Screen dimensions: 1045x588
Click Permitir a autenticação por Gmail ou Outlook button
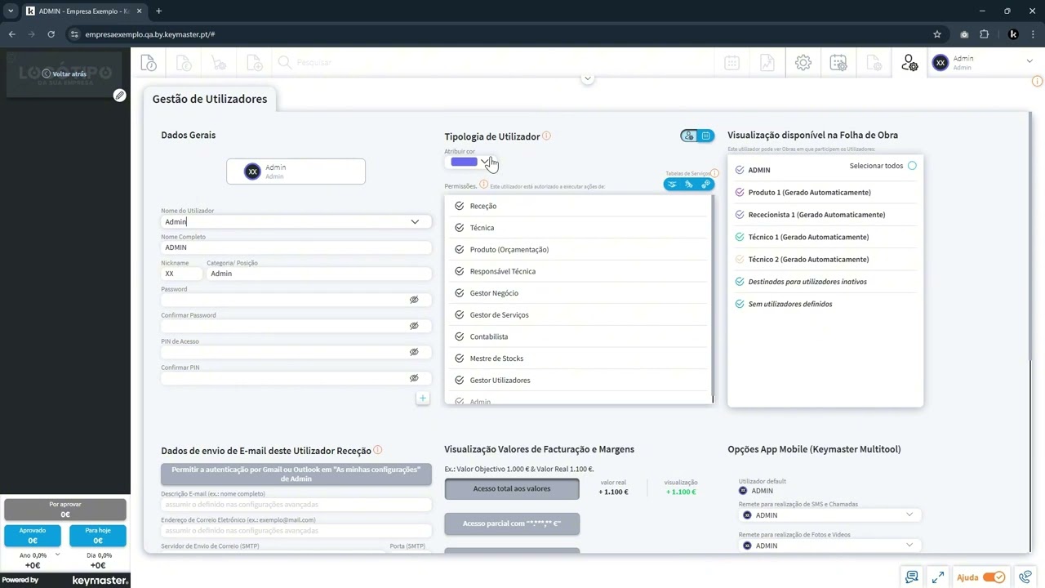(x=296, y=474)
